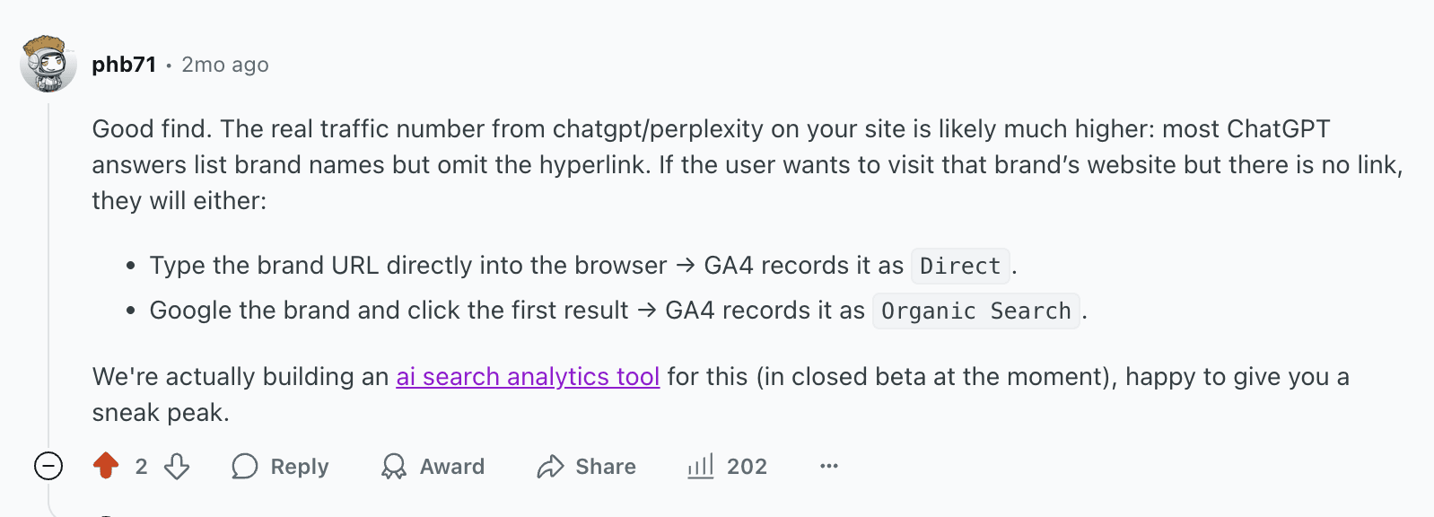Click the vote score number 2
Image resolution: width=1434 pixels, height=517 pixels.
[x=141, y=467]
